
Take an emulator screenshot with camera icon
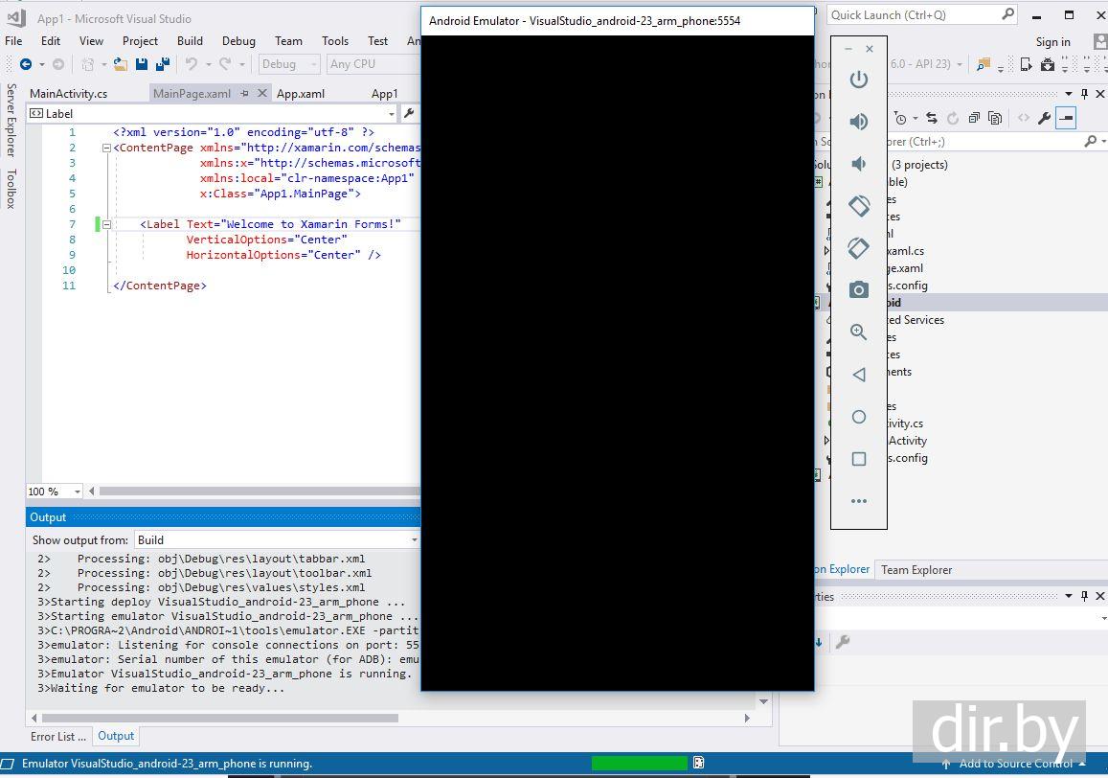[859, 289]
